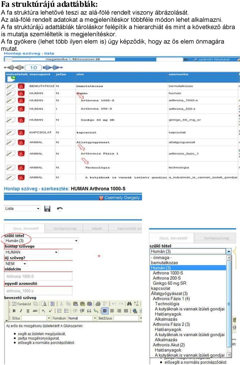Click the dropdown list scrollbar up arrow
Image resolution: width=240 pixels, height=365 pixels.
pyautogui.click(x=229, y=258)
